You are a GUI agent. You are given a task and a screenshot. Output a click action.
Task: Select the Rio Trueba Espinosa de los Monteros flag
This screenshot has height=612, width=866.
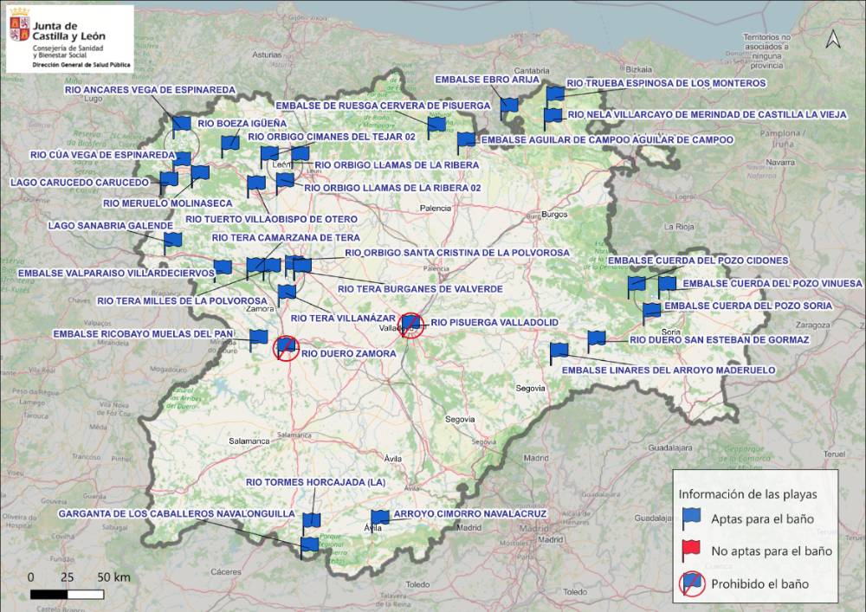[x=555, y=97]
